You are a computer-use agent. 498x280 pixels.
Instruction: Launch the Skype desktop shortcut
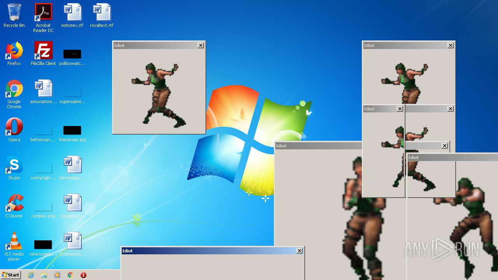[x=14, y=168]
